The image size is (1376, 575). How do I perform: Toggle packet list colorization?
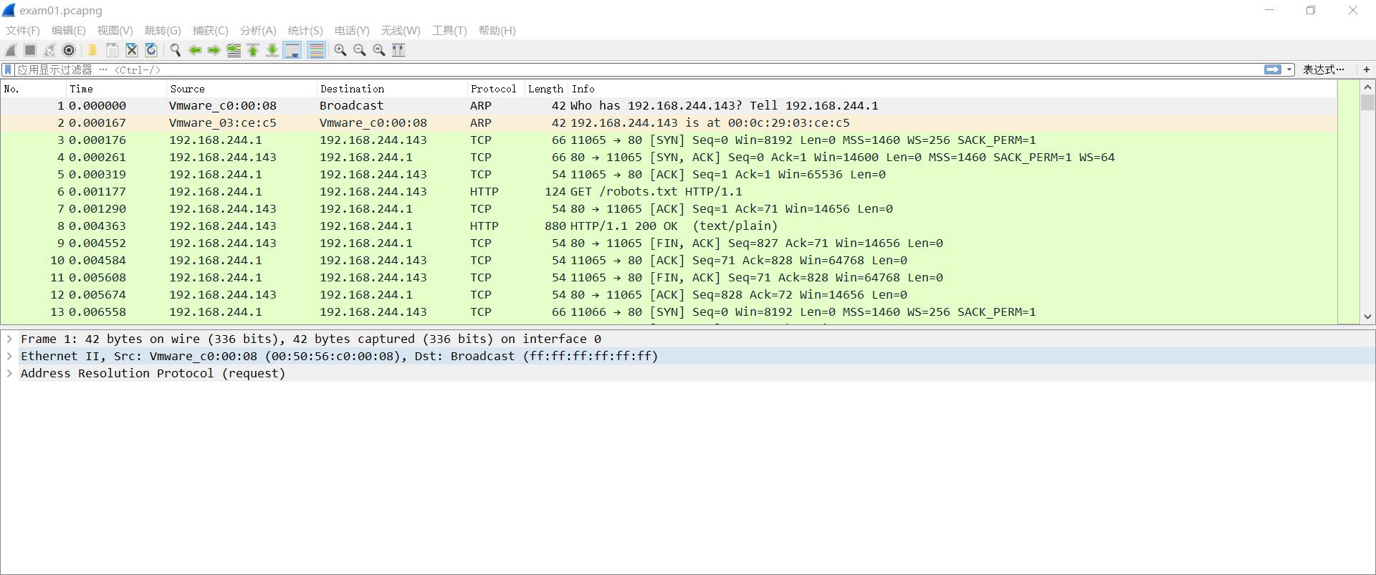point(316,50)
